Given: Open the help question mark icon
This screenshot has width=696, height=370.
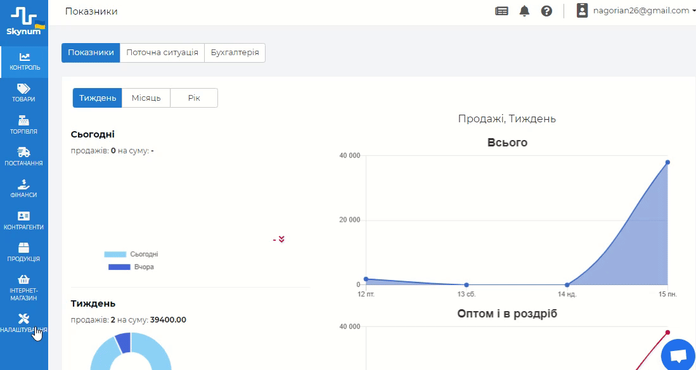Looking at the screenshot, I should [546, 11].
